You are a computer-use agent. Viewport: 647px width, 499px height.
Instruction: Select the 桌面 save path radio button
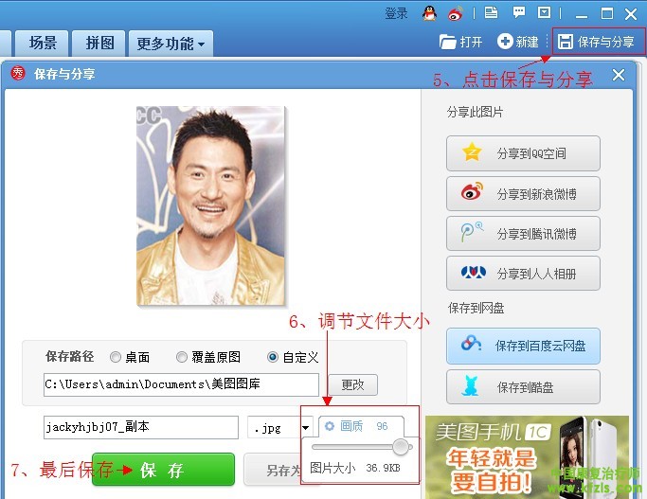pyautogui.click(x=116, y=358)
